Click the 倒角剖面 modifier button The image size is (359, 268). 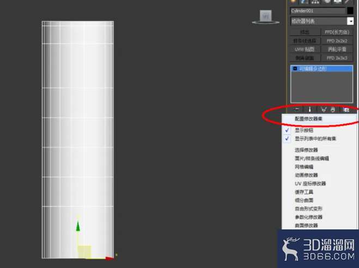tap(305, 58)
